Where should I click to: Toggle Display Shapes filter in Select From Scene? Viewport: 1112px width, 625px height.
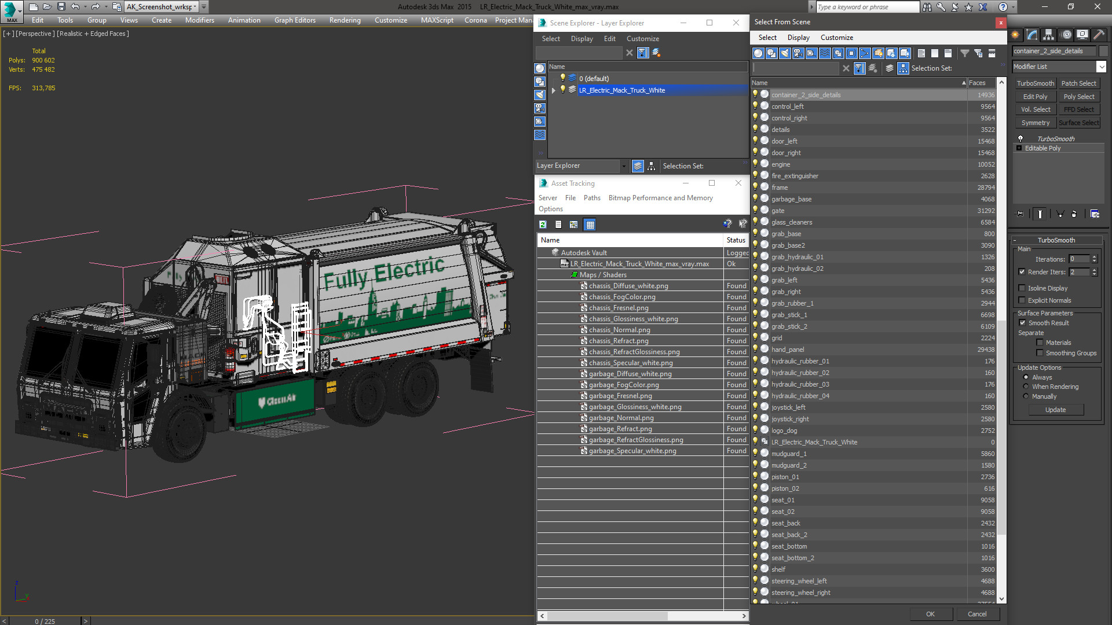click(771, 53)
